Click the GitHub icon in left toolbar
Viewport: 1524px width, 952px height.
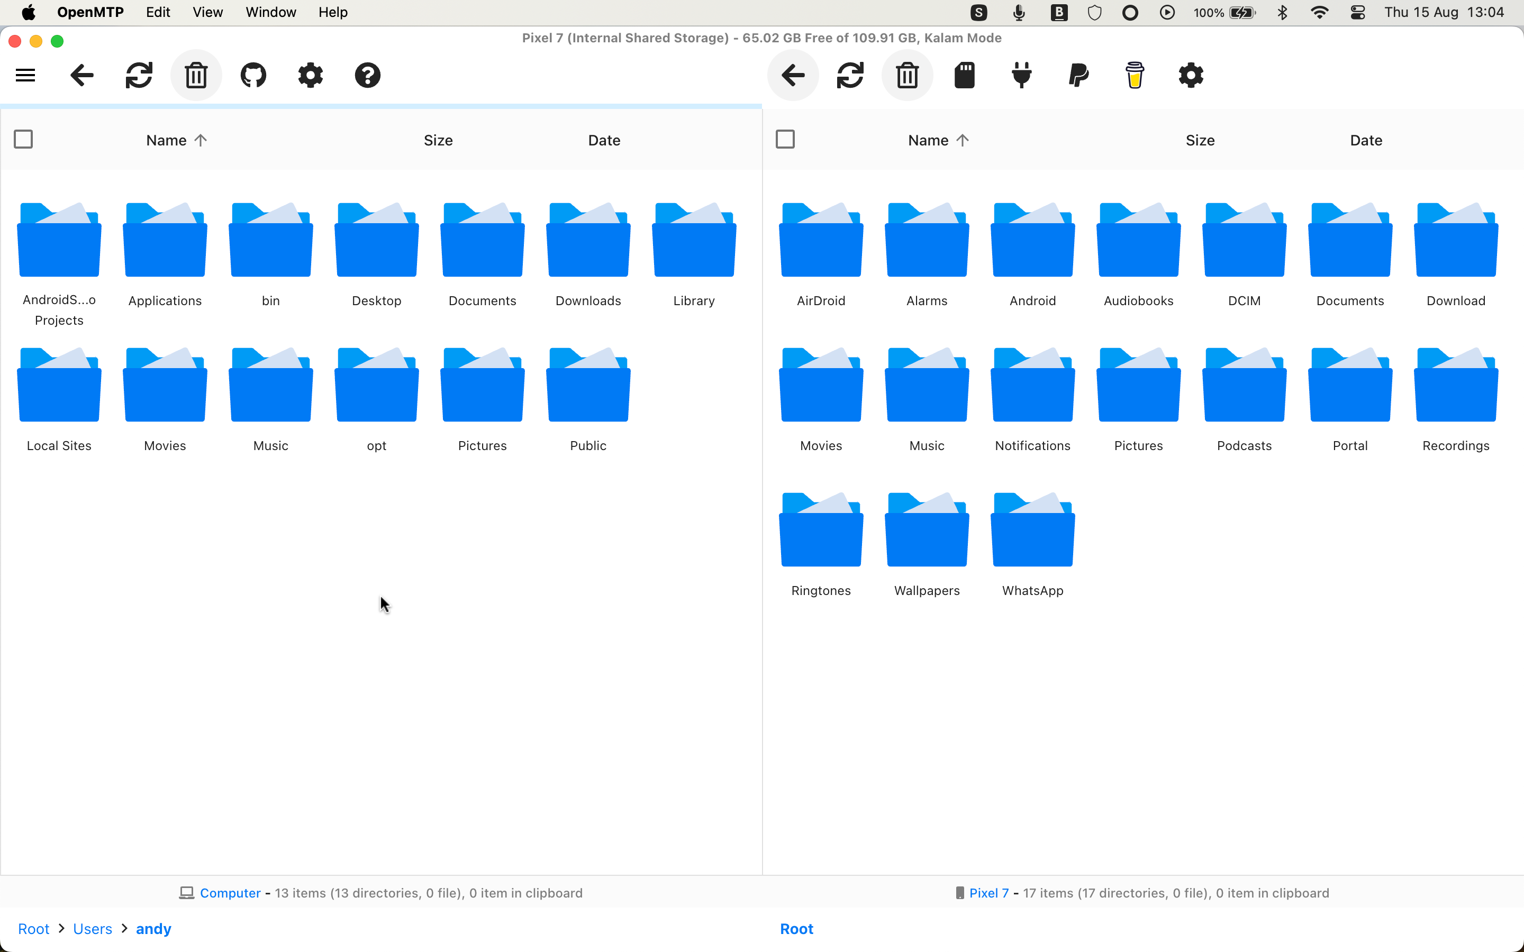tap(253, 75)
